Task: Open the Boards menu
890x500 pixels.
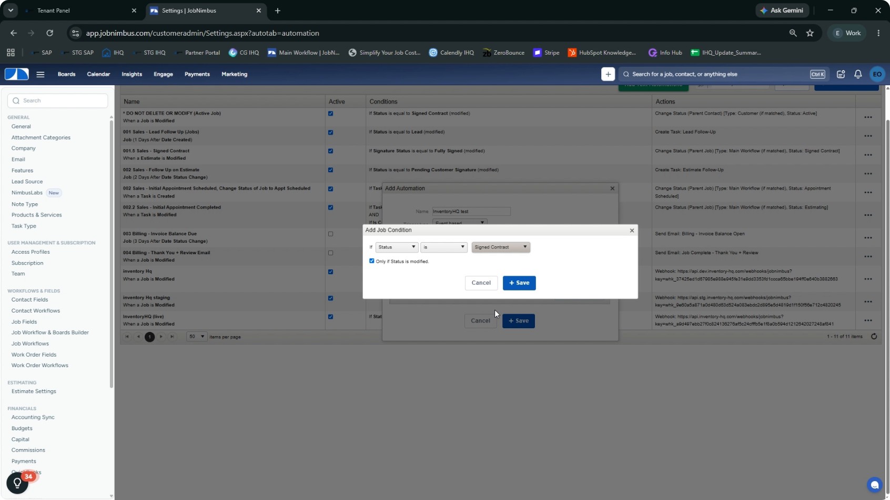Action: click(66, 74)
